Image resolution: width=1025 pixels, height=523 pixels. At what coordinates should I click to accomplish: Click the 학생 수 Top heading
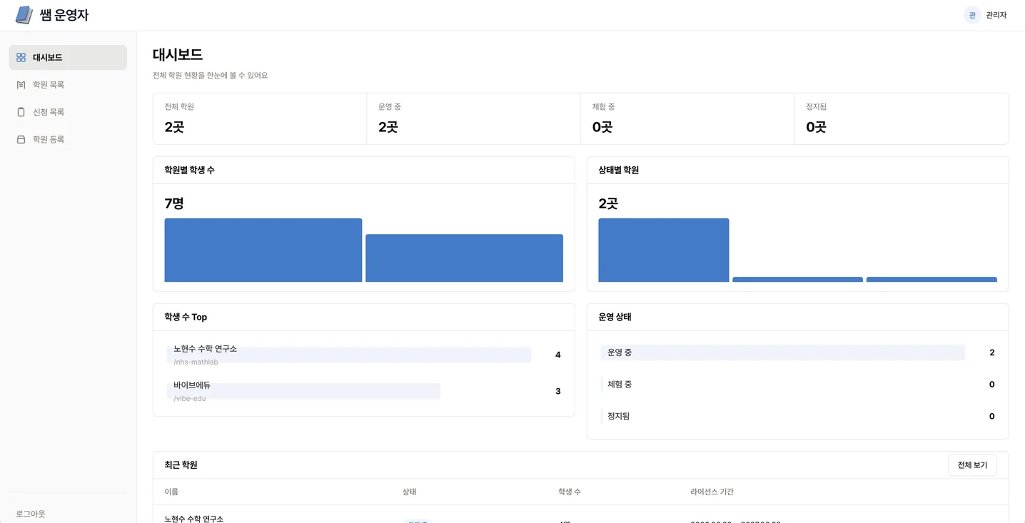pos(186,317)
